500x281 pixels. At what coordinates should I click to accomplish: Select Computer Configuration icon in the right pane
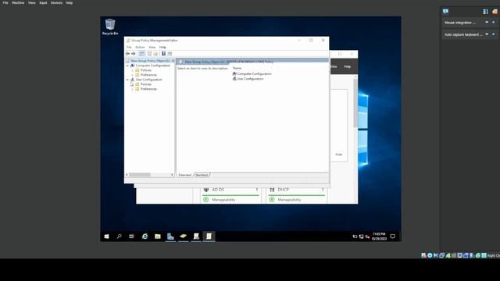[234, 73]
